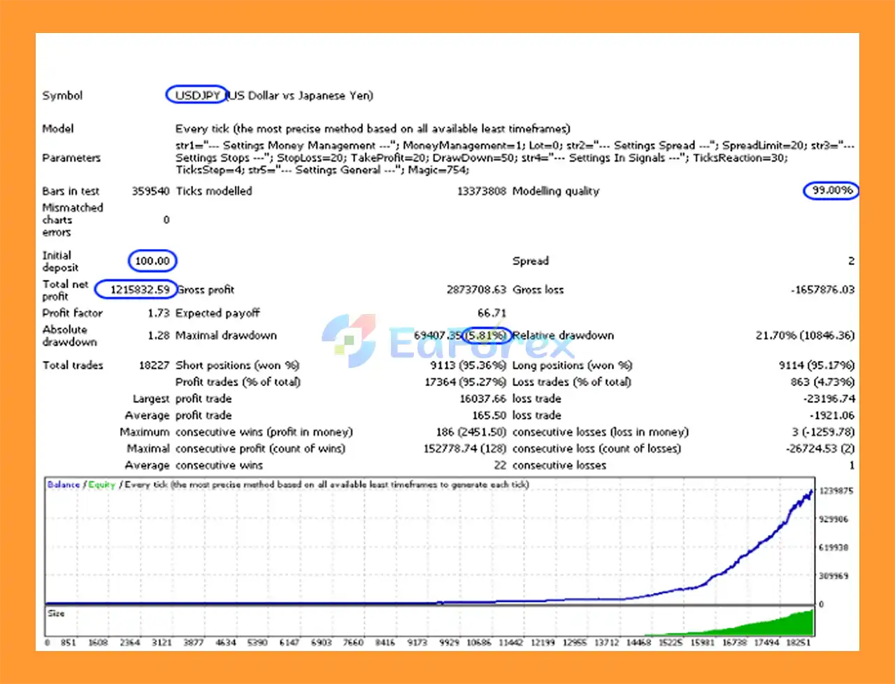Click the circled 100.00 initial deposit value
The height and width of the screenshot is (684, 895).
(152, 261)
